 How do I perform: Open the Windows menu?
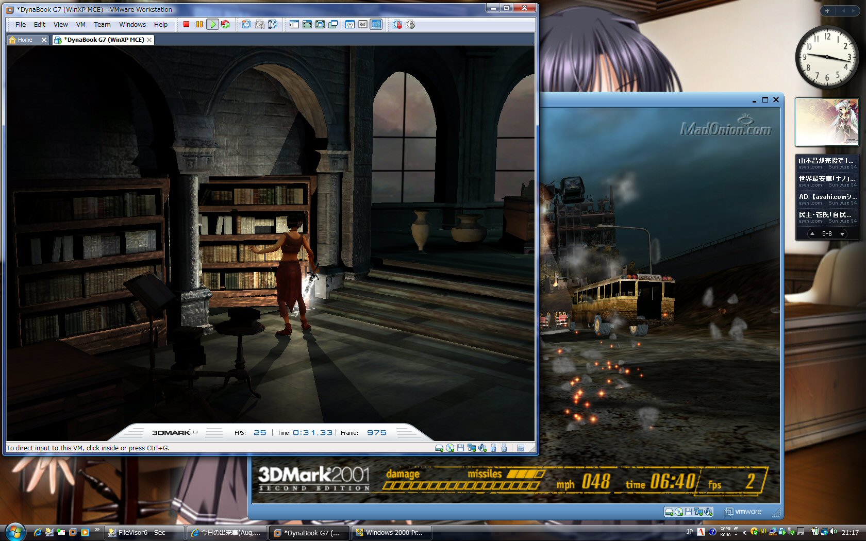pos(132,24)
